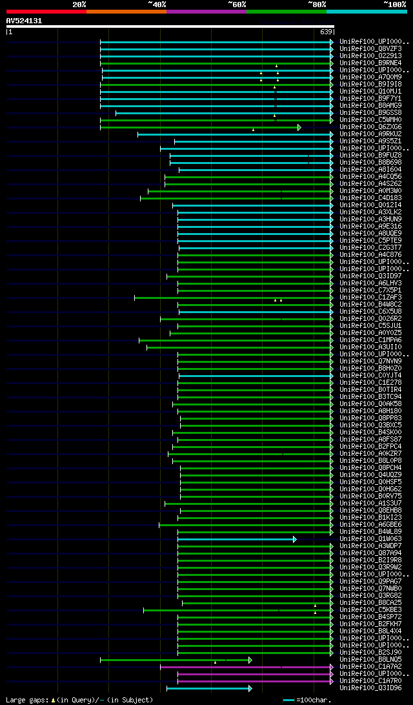Open hit UniRef100_A3XLK2
The height and width of the screenshot is (705, 413).
(x=371, y=212)
